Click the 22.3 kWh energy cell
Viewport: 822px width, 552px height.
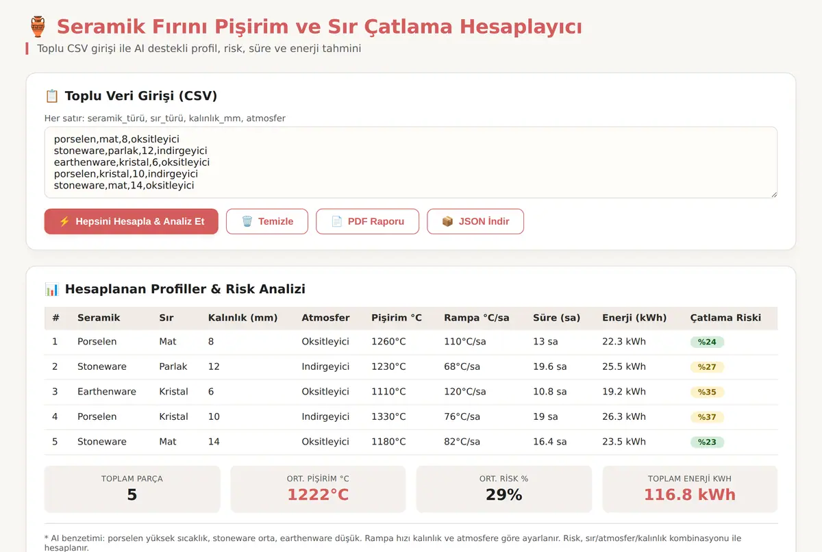[x=624, y=342]
